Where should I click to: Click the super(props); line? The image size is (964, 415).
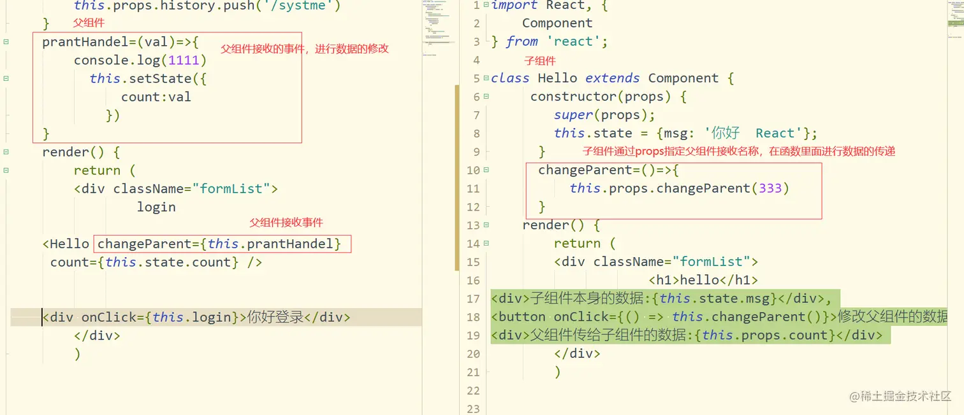click(604, 115)
